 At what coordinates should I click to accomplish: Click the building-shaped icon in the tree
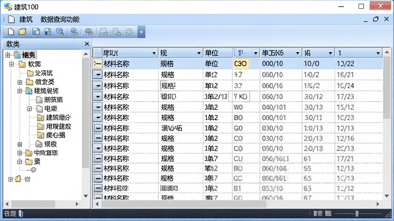(x=39, y=144)
